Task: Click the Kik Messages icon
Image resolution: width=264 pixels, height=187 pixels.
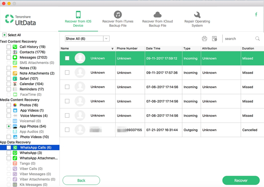Action: 15,185
